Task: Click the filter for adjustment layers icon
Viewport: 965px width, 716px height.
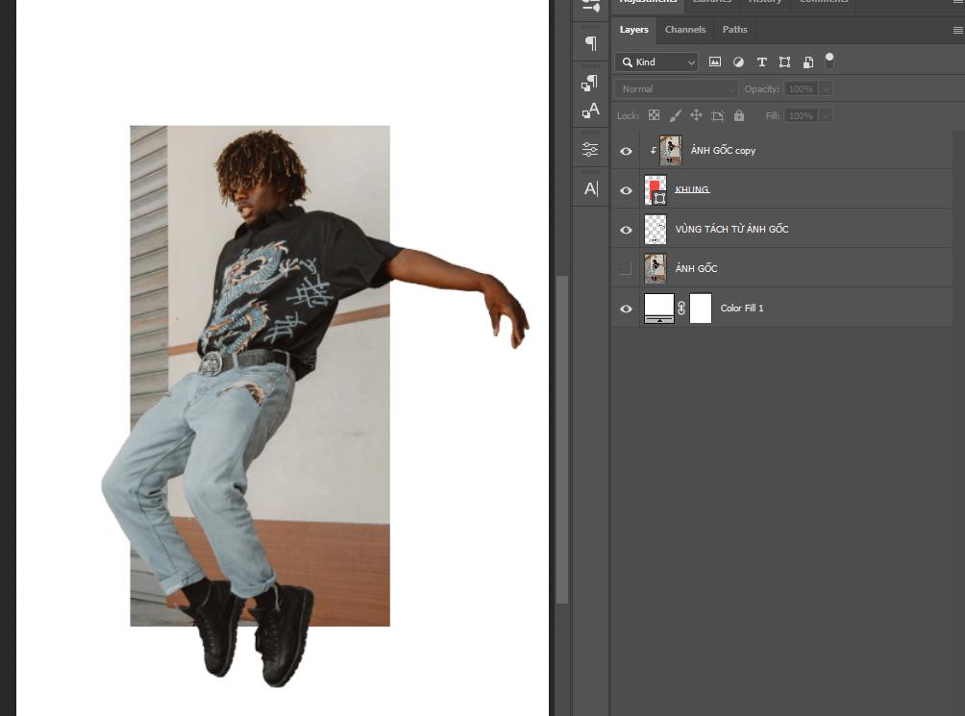Action: pyautogui.click(x=738, y=62)
